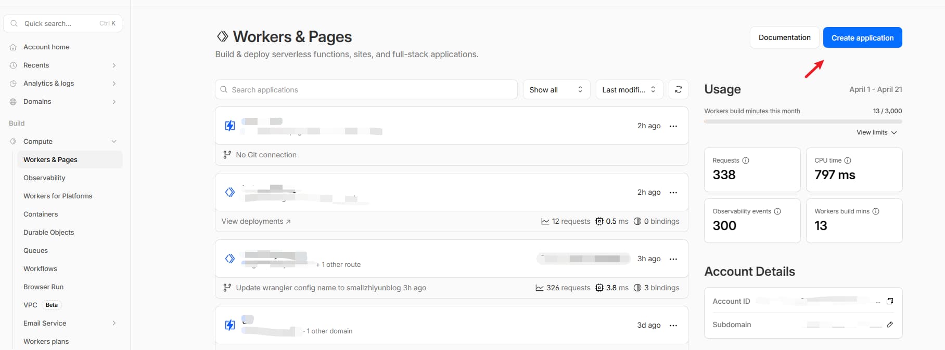Click the edit Subdomain pencil icon

point(889,325)
